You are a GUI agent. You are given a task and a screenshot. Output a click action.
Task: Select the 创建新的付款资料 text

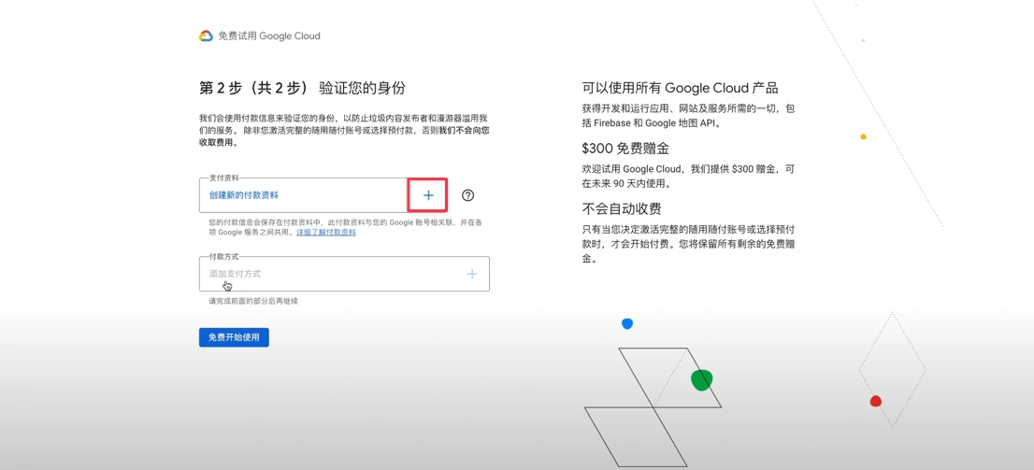coord(243,195)
